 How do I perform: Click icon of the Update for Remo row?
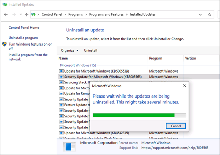point(61,93)
